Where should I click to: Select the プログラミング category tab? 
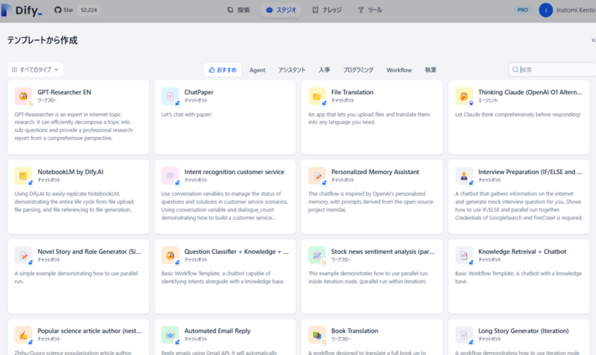point(358,70)
